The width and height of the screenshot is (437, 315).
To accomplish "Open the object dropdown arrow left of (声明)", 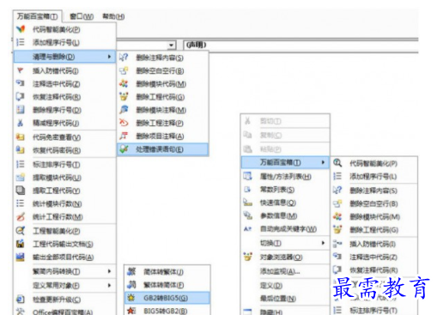I will tap(171, 45).
